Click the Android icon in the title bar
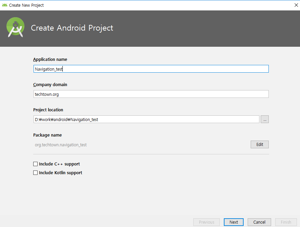300x227 pixels. tap(5, 5)
